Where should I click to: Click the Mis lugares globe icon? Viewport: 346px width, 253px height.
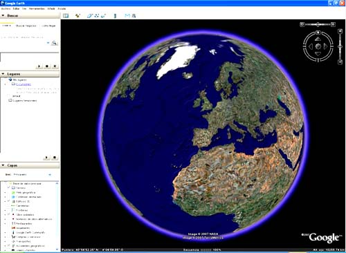(x=10, y=79)
